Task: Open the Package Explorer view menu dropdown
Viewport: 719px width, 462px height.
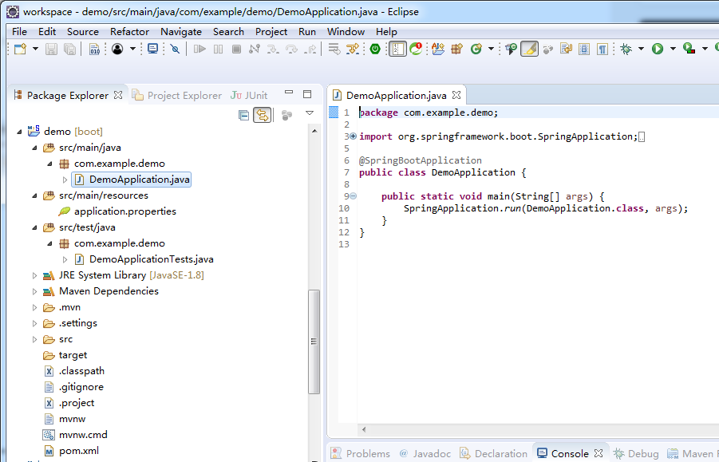Action: (x=310, y=114)
